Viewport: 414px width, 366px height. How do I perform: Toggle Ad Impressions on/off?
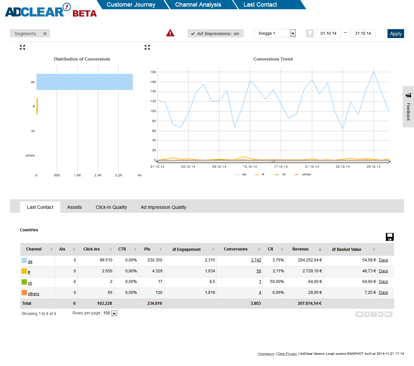pyautogui.click(x=215, y=33)
